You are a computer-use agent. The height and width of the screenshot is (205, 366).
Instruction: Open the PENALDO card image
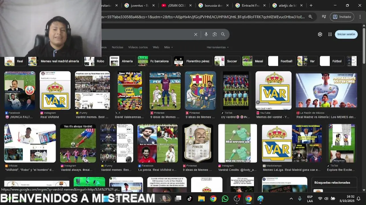[198, 143]
